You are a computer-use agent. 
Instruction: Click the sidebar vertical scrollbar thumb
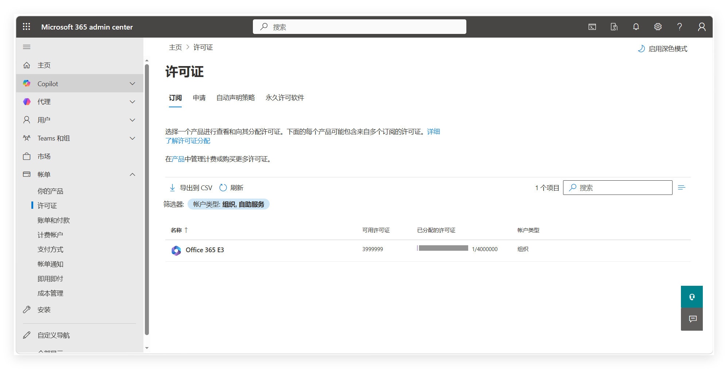coord(147,199)
